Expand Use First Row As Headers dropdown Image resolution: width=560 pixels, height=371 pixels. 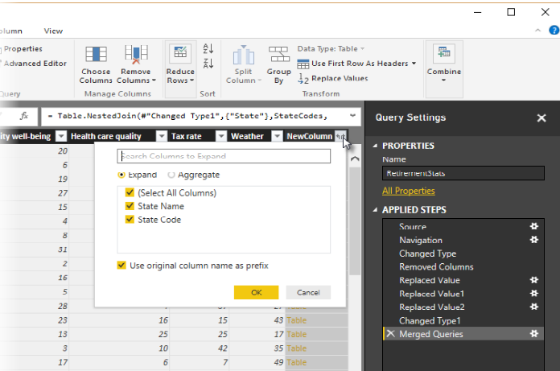pos(414,64)
